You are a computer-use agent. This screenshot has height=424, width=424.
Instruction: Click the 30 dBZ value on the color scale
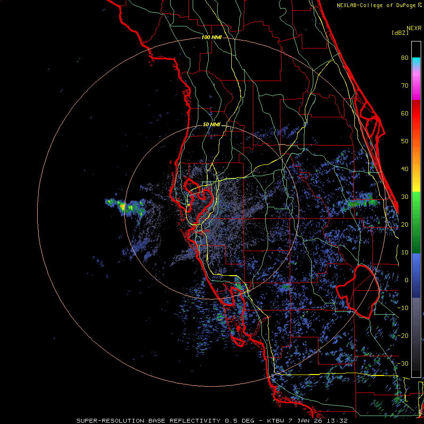(405, 196)
